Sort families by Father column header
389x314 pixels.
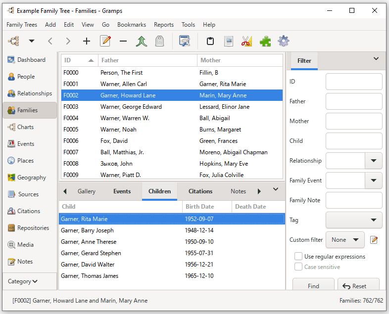[147, 60]
